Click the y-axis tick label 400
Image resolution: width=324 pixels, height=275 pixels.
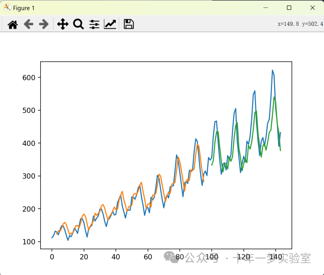click(29, 143)
